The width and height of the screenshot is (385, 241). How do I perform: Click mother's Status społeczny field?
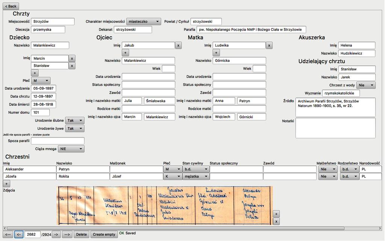pos(239,85)
